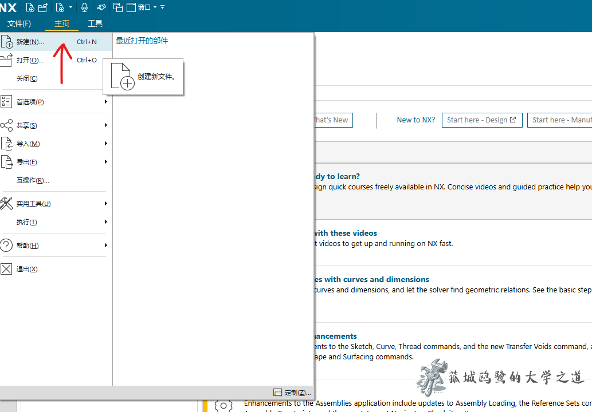Image resolution: width=592 pixels, height=412 pixels.
Task: Expand the 导入(M) submenu arrow
Action: tap(105, 143)
